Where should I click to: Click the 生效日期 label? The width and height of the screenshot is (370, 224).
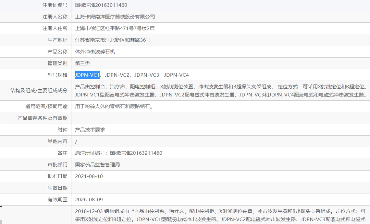click(x=57, y=188)
